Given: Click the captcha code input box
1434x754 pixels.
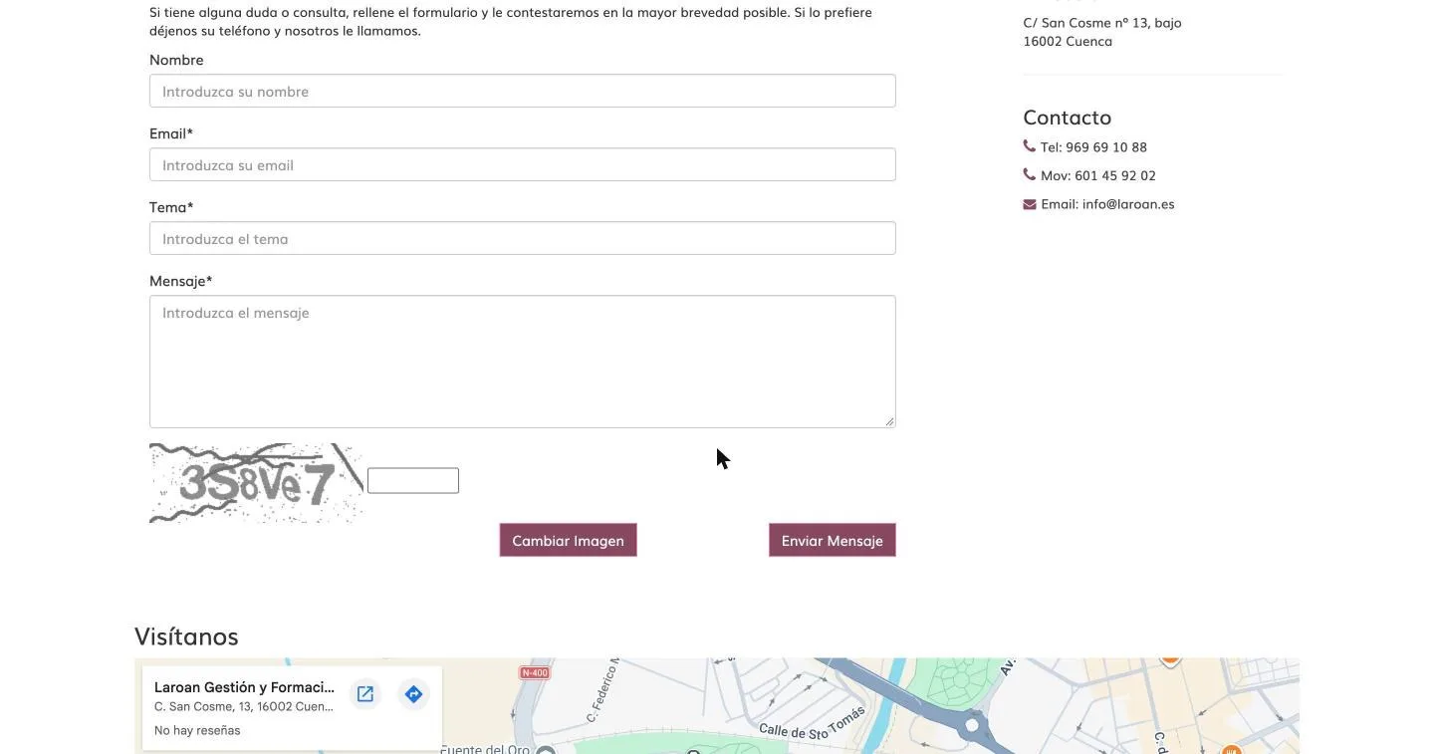Looking at the screenshot, I should [x=413, y=480].
